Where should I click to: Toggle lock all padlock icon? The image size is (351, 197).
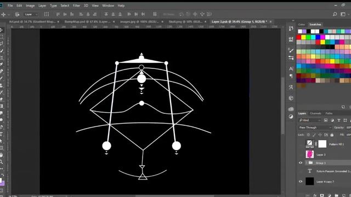point(332,135)
